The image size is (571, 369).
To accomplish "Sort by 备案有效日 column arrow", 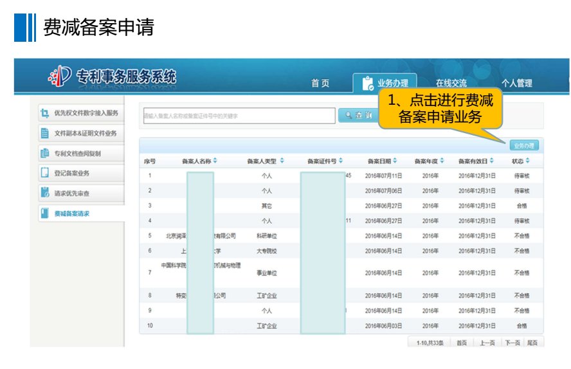I will [x=492, y=161].
